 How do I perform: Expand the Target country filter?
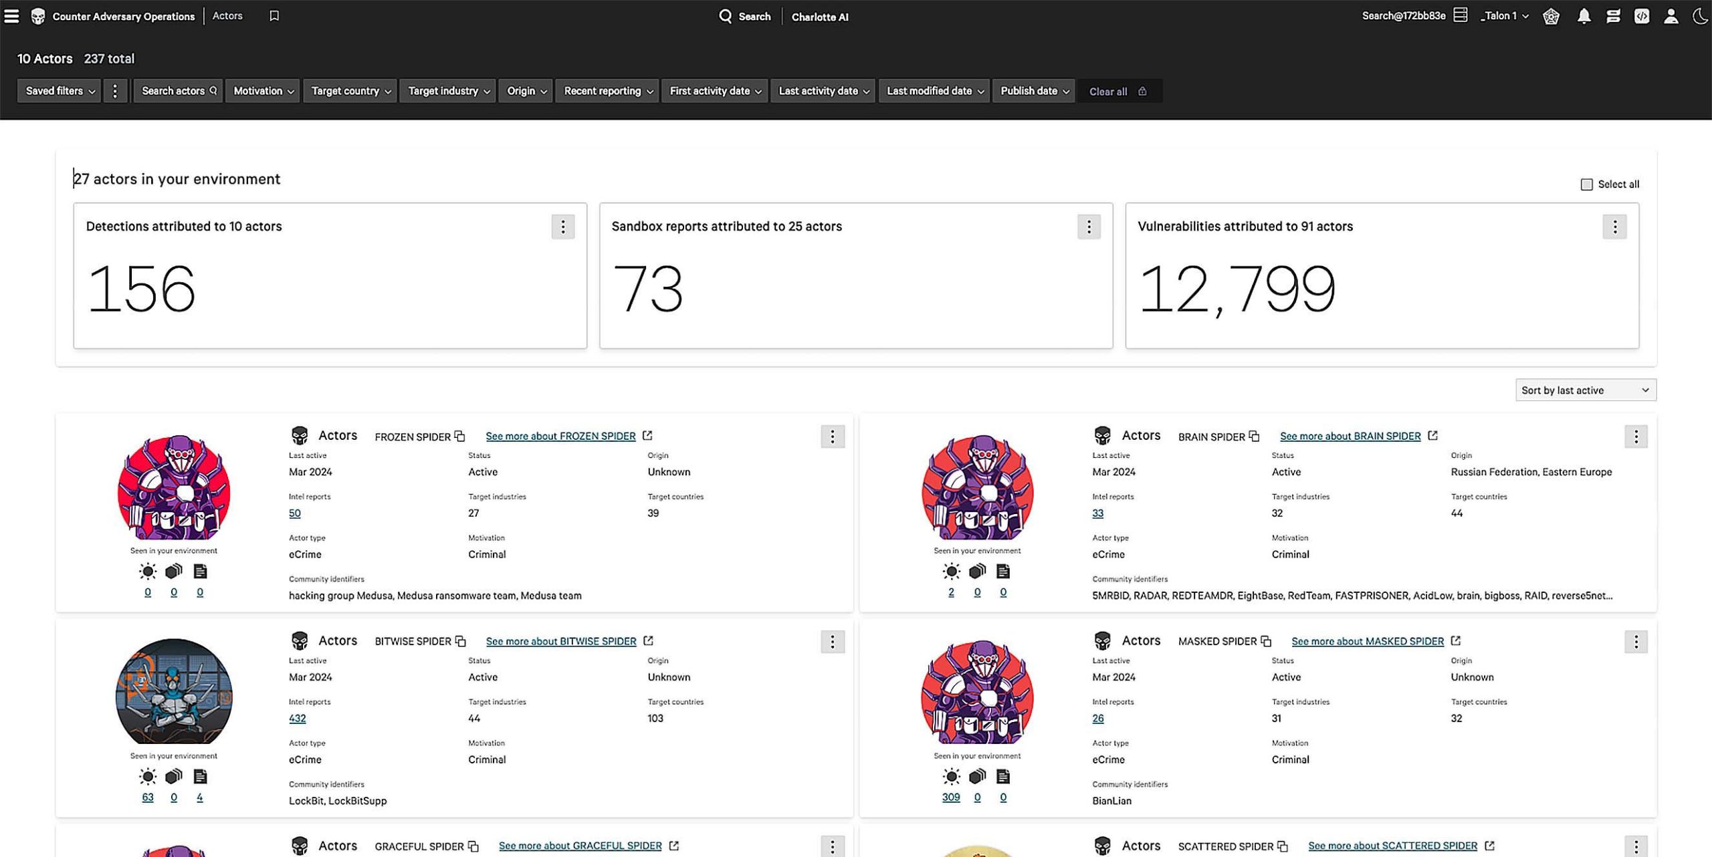click(349, 91)
